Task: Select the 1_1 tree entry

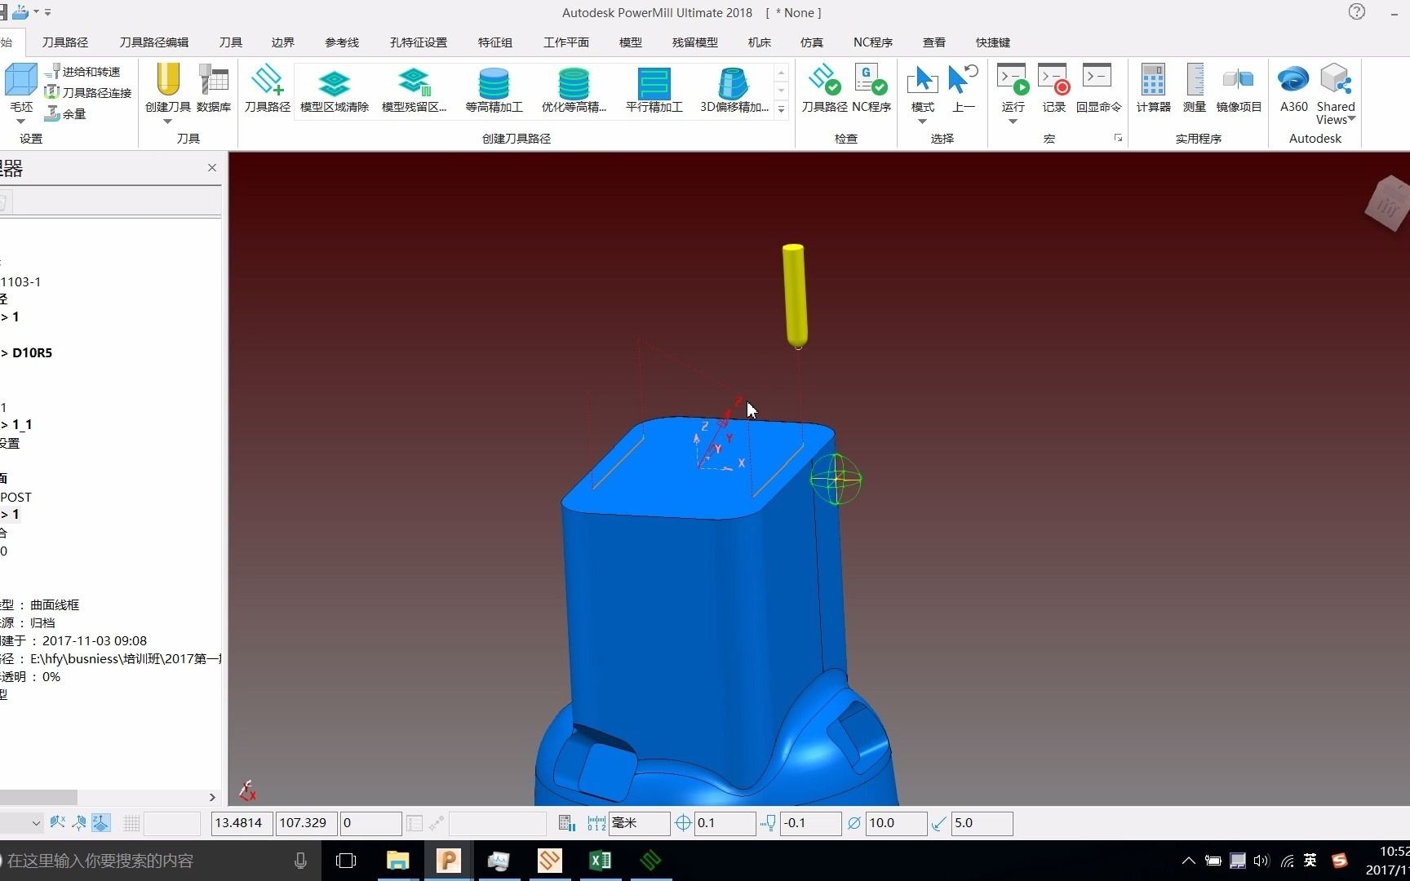Action: [x=22, y=424]
